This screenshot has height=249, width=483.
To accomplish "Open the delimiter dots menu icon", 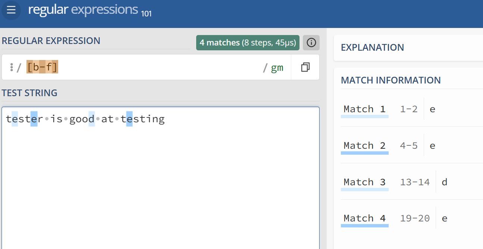I will (x=12, y=67).
